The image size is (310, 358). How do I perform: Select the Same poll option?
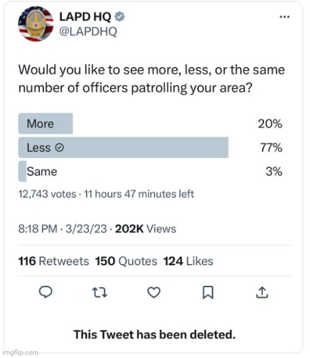(150, 171)
